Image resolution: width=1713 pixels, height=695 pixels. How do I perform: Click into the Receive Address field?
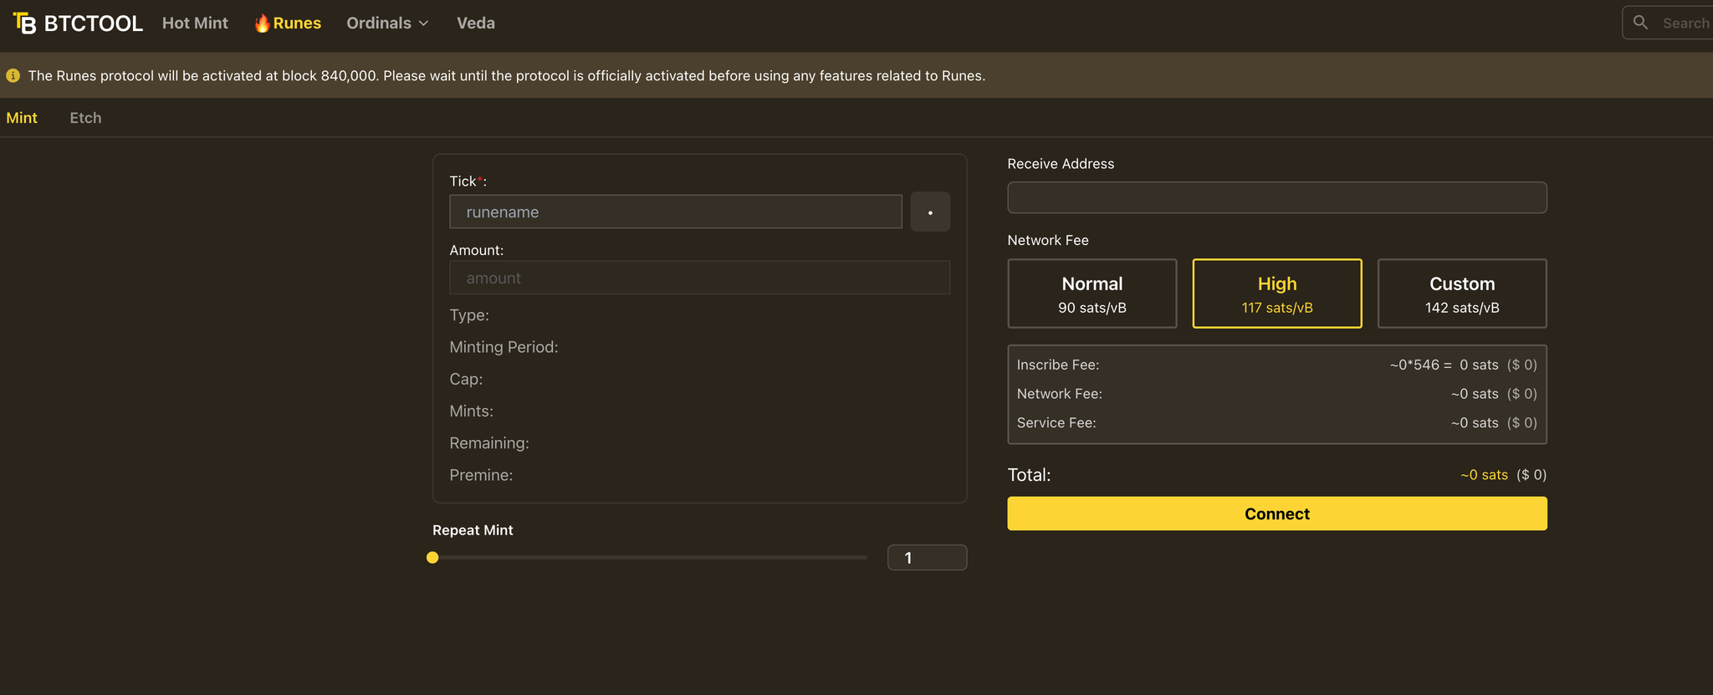pos(1276,197)
